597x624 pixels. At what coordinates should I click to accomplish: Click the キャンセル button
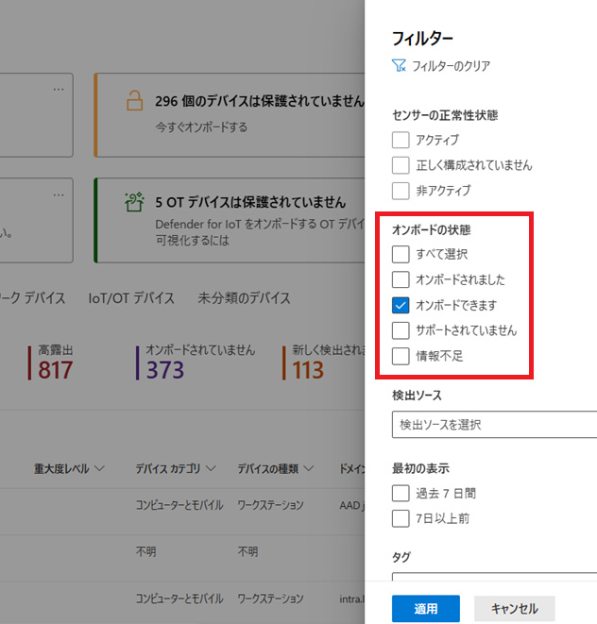[514, 609]
